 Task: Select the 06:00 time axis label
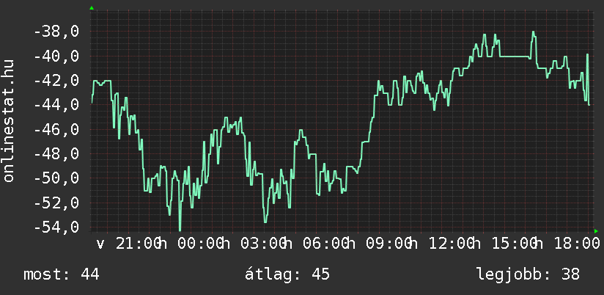point(325,243)
